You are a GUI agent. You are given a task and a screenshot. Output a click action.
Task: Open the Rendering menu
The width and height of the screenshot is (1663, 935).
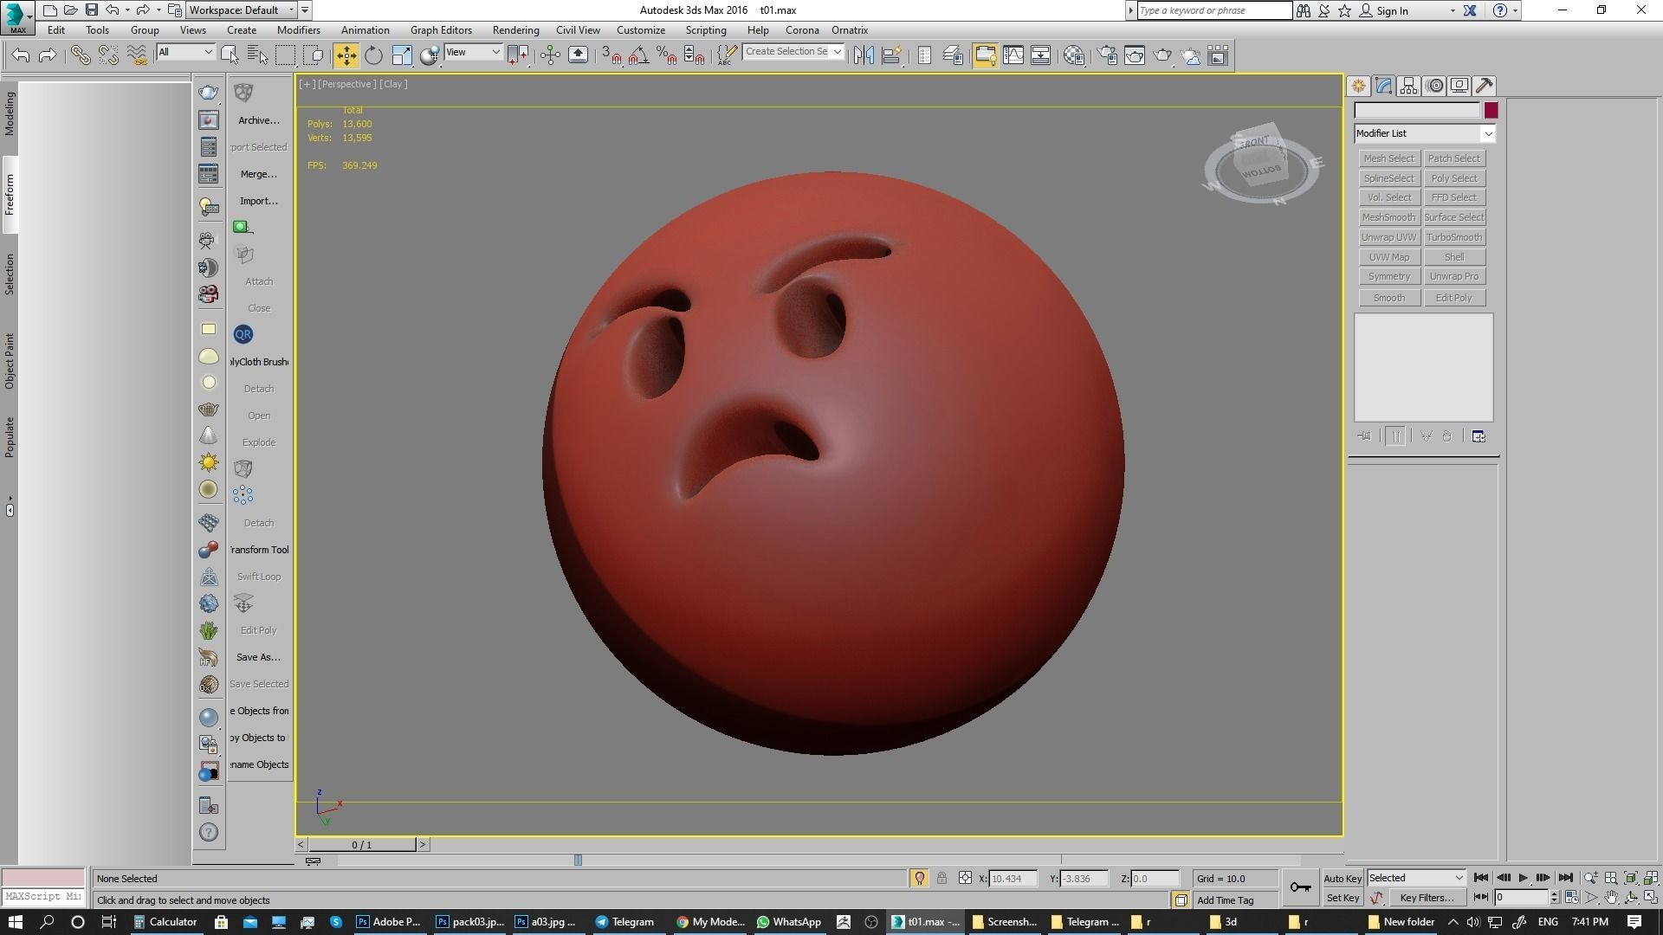515,30
